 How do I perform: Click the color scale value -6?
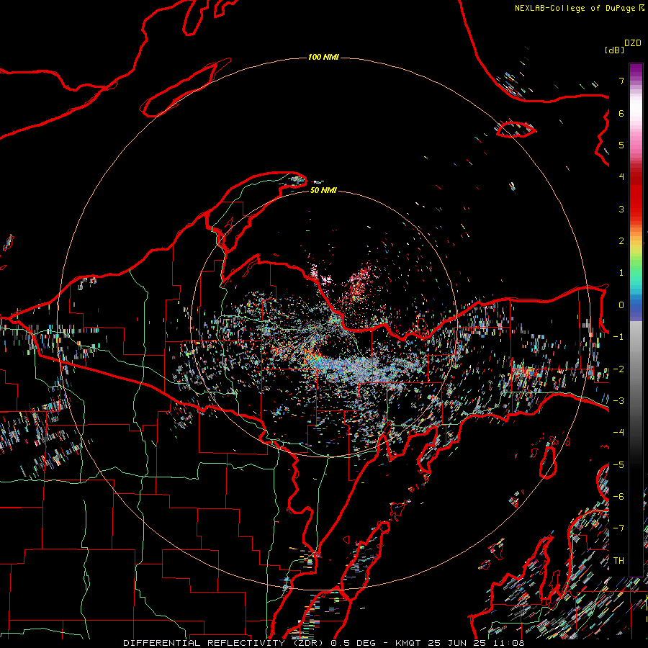618,497
